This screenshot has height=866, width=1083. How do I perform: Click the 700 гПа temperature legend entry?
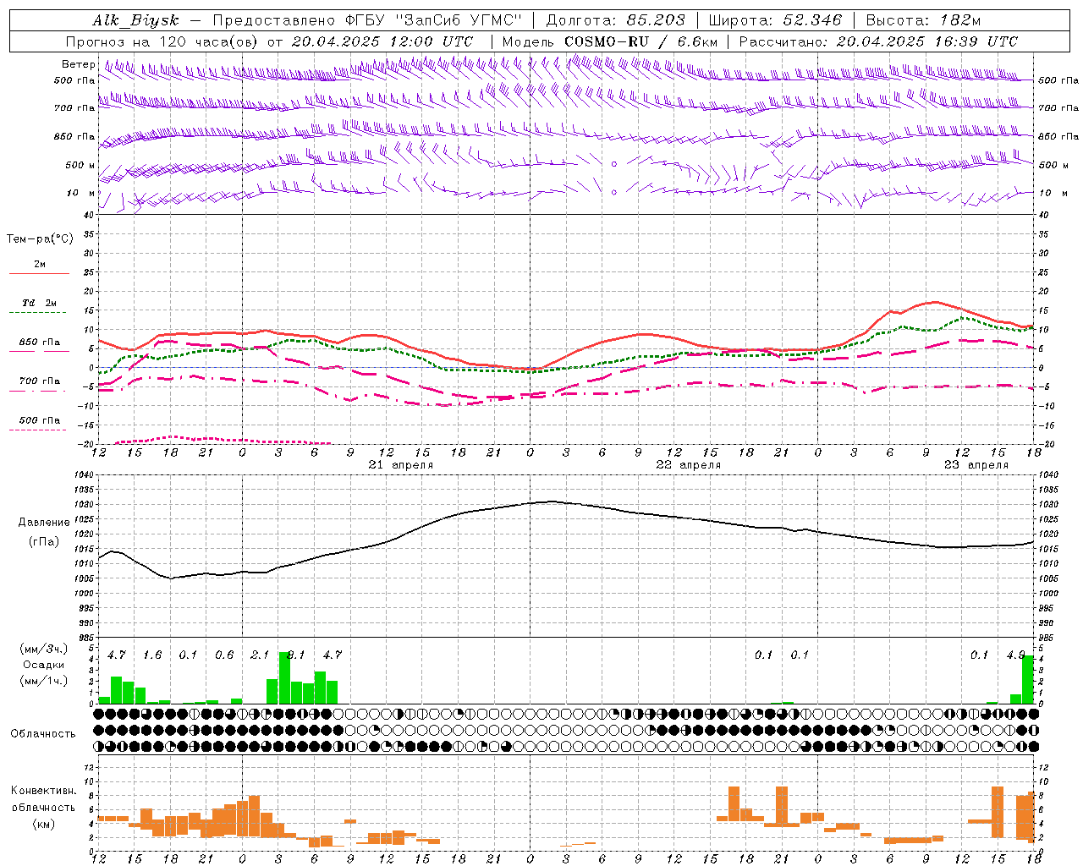tap(40, 381)
